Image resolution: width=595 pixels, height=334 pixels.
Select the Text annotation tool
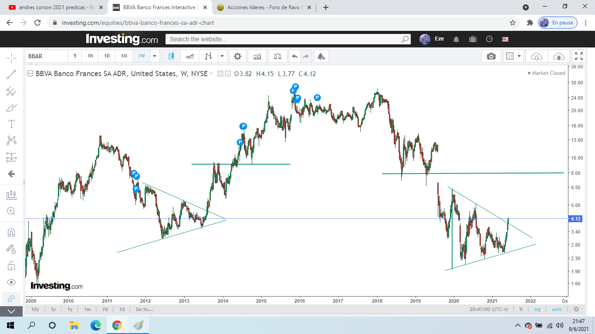(11, 124)
